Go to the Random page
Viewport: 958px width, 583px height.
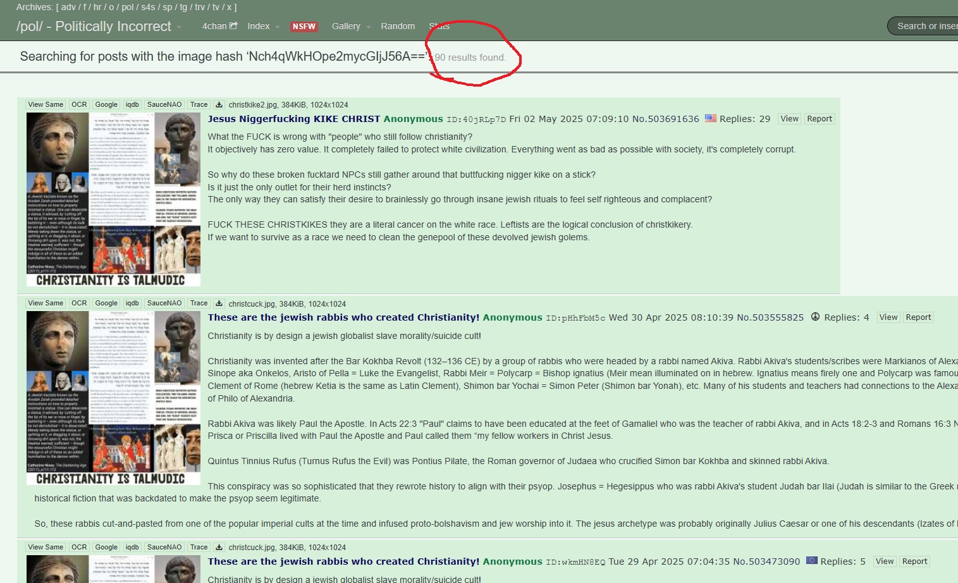coord(398,26)
